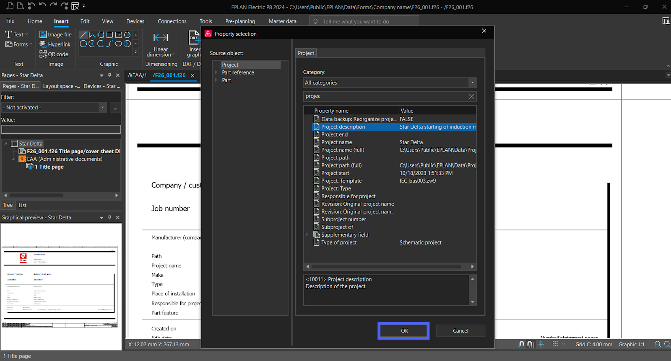This screenshot has width=671, height=361.
Task: Click the close-page icon in quick access toolbar
Action: [75, 6]
